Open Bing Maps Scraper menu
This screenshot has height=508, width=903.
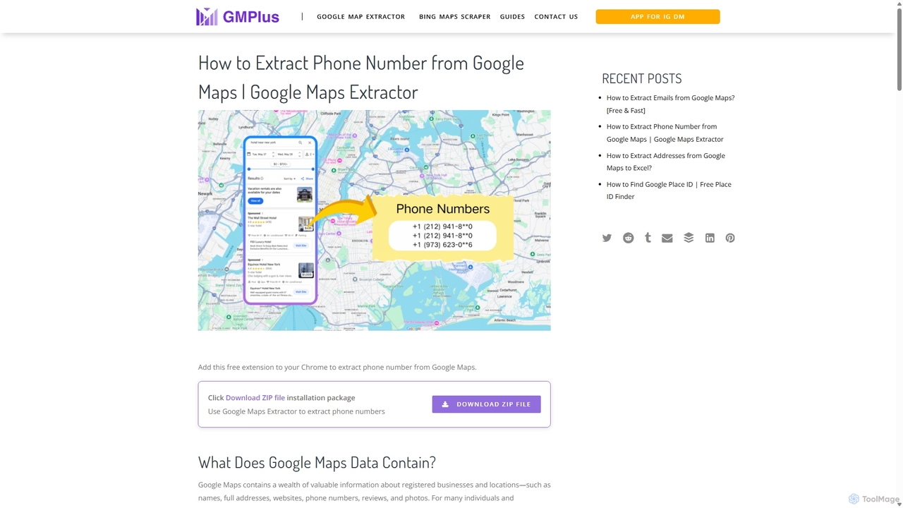tap(454, 16)
